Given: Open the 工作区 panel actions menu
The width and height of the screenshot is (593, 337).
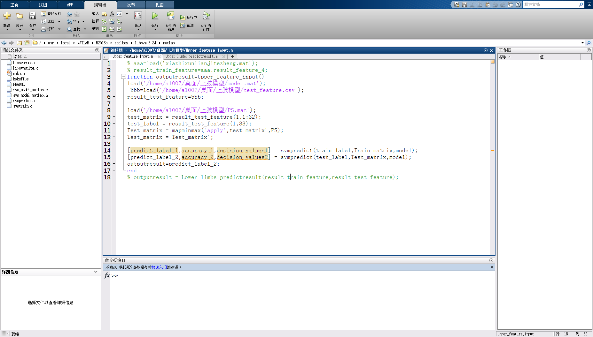Looking at the screenshot, I should coord(589,50).
